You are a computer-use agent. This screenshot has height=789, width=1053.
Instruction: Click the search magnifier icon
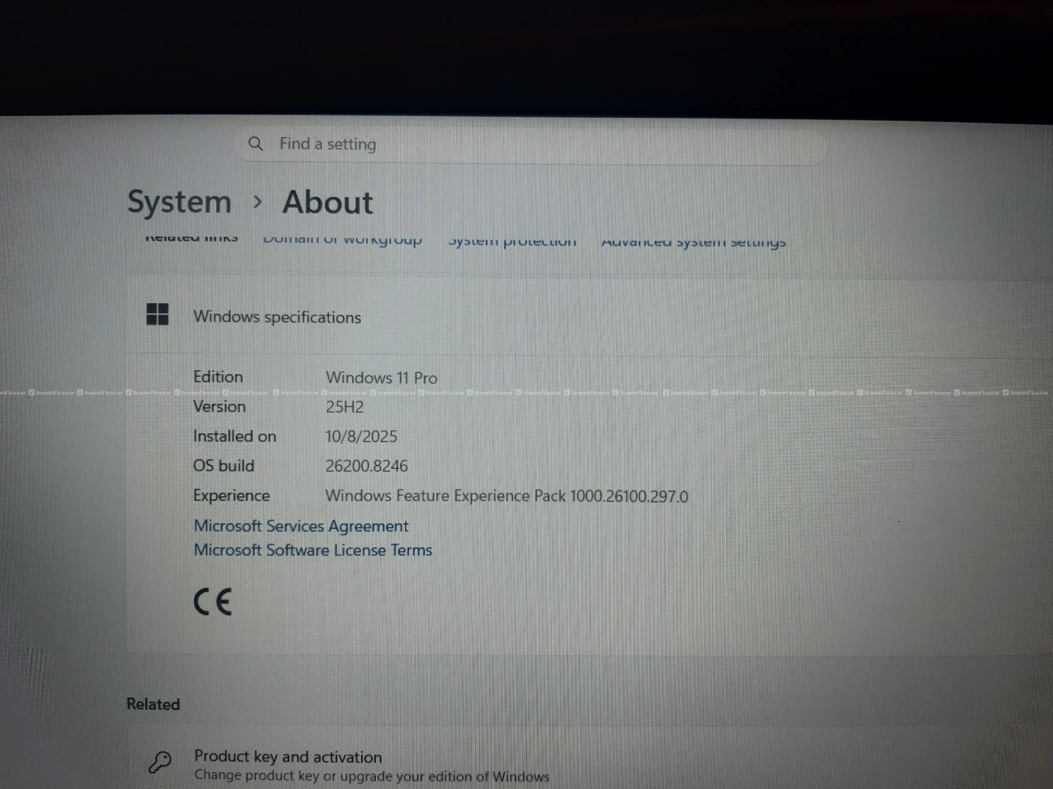tap(255, 143)
